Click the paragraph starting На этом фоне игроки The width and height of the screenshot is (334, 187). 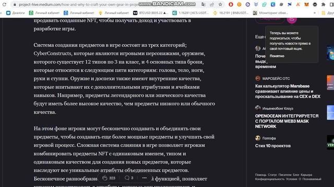pyautogui.click(x=124, y=157)
